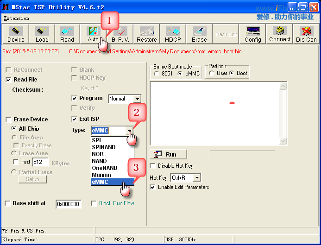Open the HDCP tool

(173, 34)
